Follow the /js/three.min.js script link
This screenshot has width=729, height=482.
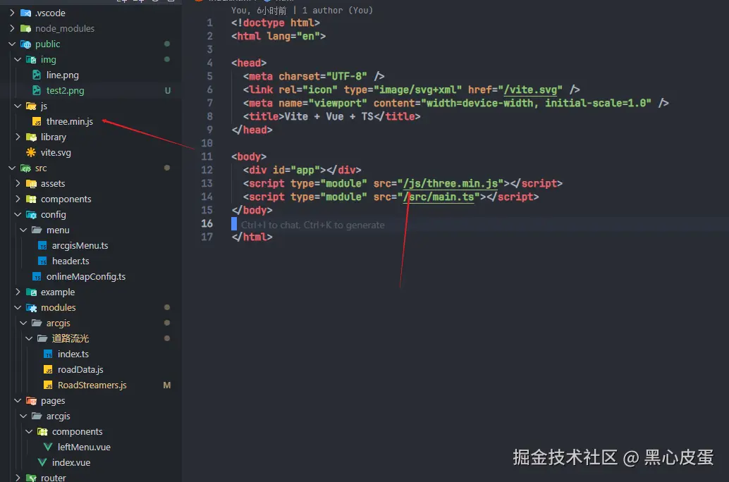point(450,184)
